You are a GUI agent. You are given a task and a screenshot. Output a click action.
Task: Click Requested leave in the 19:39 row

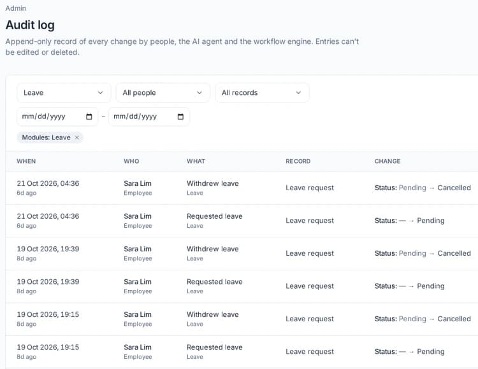pyautogui.click(x=215, y=282)
